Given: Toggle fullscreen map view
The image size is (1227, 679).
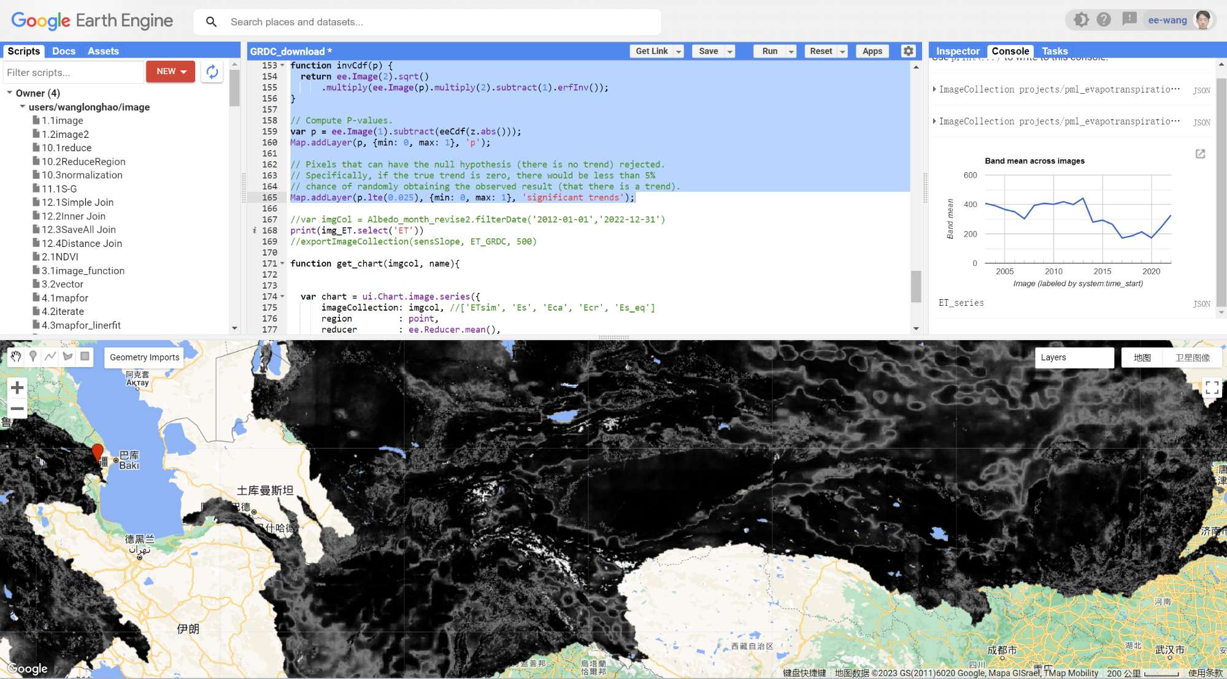Looking at the screenshot, I should click(x=1212, y=388).
